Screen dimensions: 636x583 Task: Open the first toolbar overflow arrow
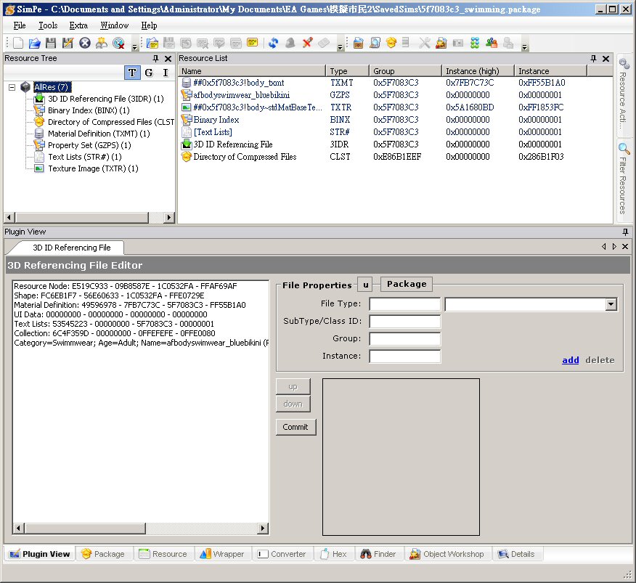point(135,46)
